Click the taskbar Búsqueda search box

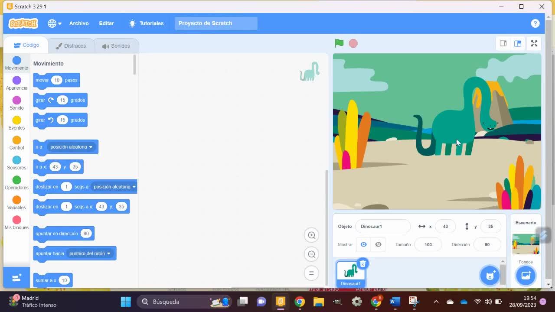tap(184, 302)
